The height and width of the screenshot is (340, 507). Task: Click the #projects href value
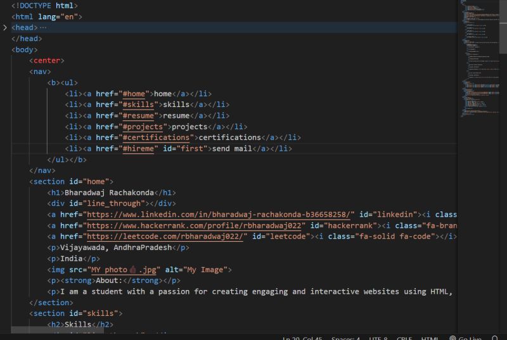pyautogui.click(x=143, y=127)
